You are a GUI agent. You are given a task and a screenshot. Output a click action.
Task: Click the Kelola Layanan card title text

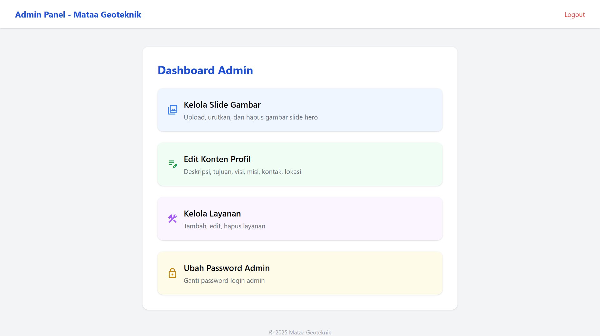[212, 213]
